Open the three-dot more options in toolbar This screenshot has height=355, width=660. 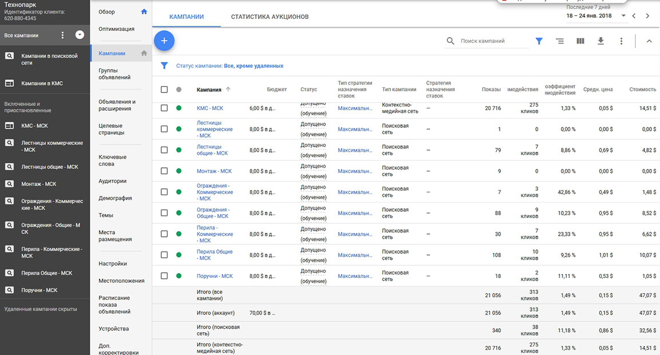[621, 41]
